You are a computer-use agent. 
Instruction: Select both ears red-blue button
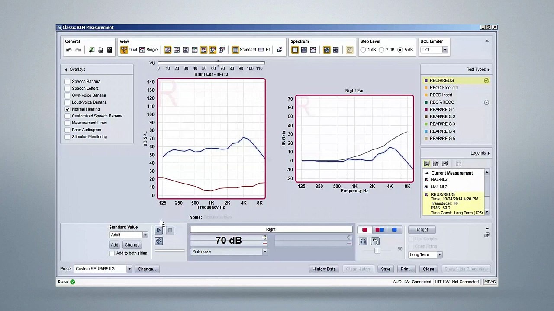pyautogui.click(x=380, y=230)
